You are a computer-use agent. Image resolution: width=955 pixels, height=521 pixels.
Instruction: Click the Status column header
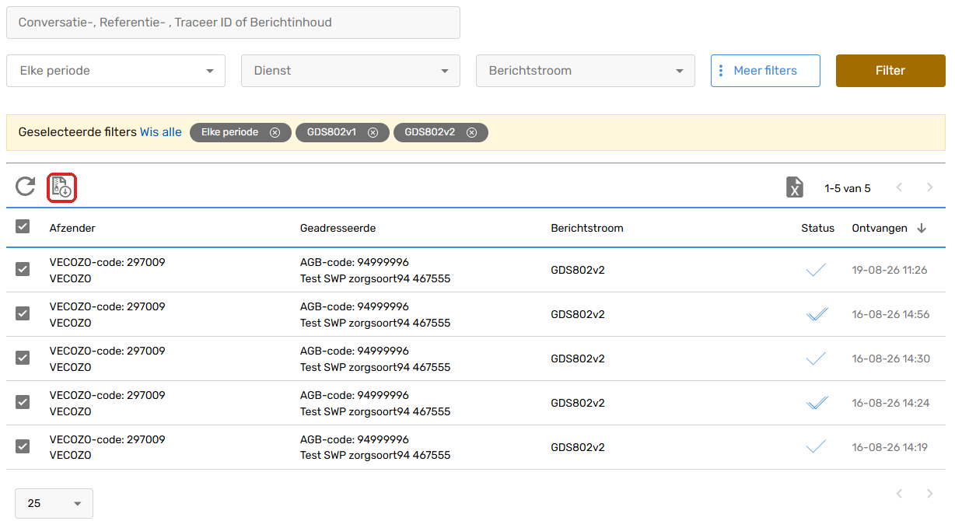pyautogui.click(x=818, y=228)
